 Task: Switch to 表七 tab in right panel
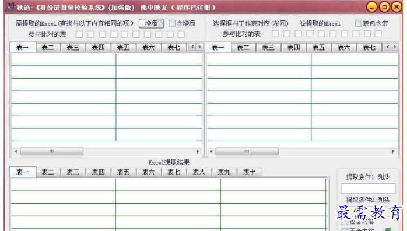369,48
